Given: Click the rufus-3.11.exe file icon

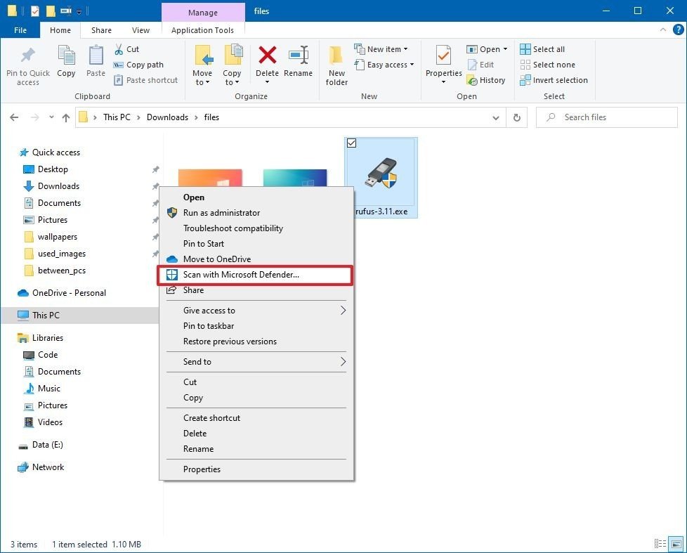Looking at the screenshot, I should pos(381,173).
